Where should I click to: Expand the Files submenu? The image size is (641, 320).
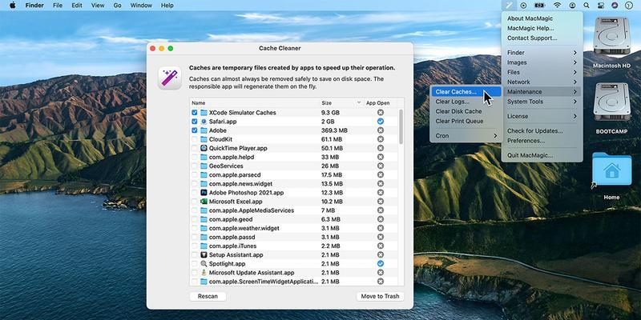[x=542, y=72]
